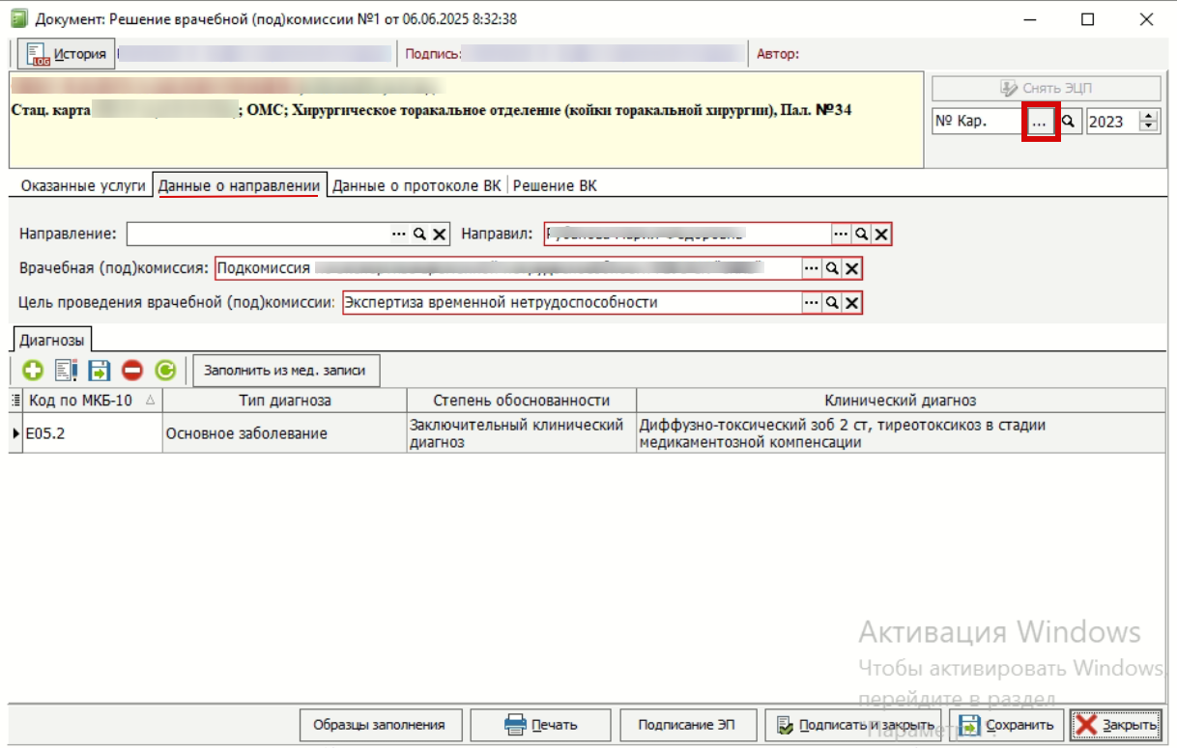Open document История log button

coord(67,54)
